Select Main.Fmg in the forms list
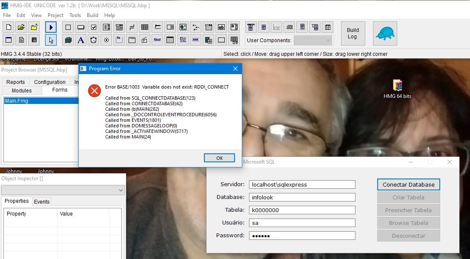The height and width of the screenshot is (259, 470). [41, 101]
